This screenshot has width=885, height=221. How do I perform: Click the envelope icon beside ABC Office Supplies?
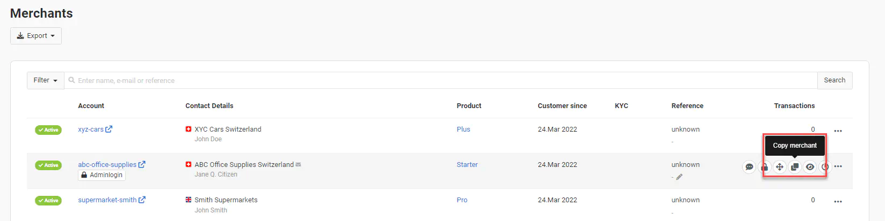(299, 165)
